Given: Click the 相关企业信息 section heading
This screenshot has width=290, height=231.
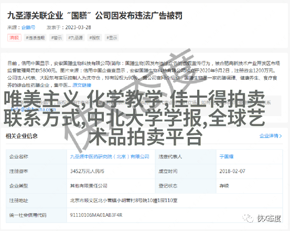Looking at the screenshot, I should (x=22, y=136).
